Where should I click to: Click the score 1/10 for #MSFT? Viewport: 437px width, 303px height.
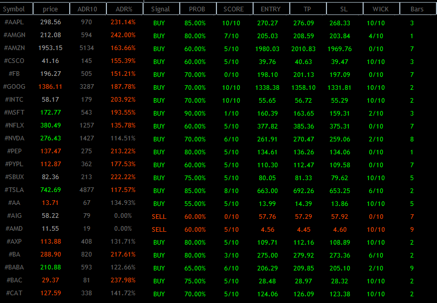[x=231, y=114]
